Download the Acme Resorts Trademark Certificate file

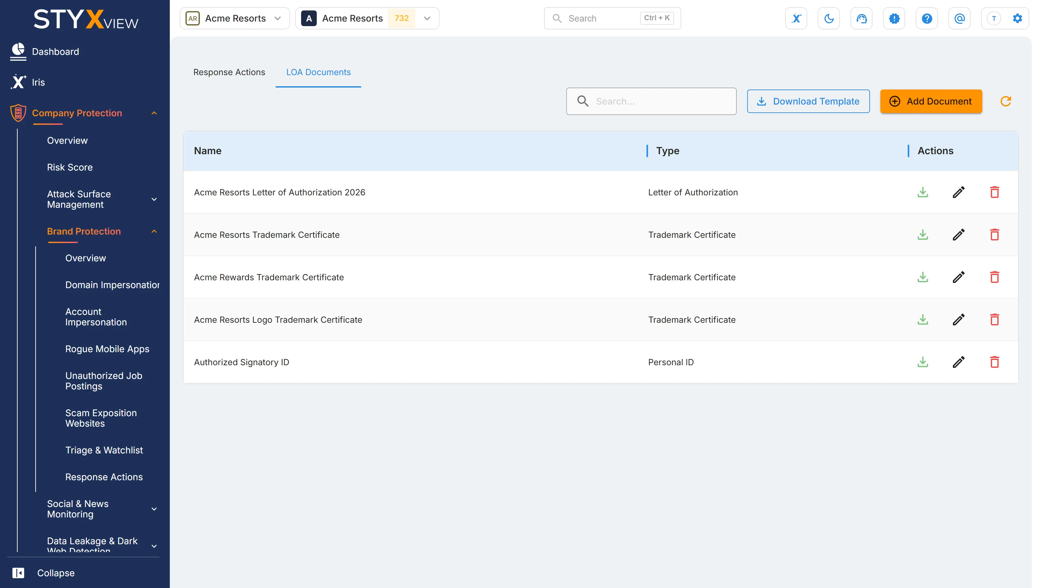click(923, 235)
